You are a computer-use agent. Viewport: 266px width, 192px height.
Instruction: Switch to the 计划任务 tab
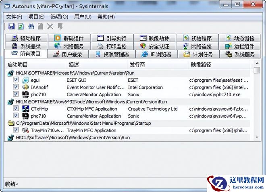pyautogui.click(x=198, y=54)
